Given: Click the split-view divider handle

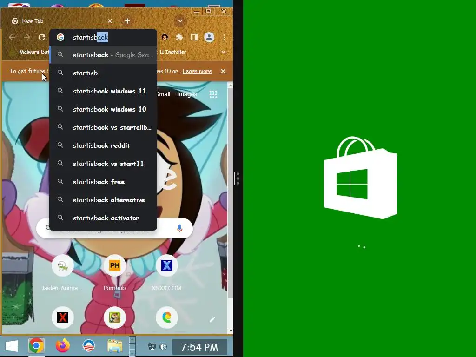Looking at the screenshot, I should coord(238,178).
